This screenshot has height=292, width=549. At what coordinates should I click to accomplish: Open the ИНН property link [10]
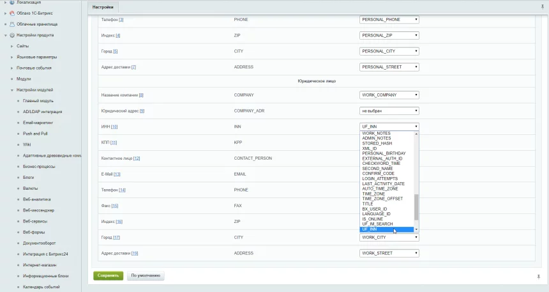[x=114, y=127]
